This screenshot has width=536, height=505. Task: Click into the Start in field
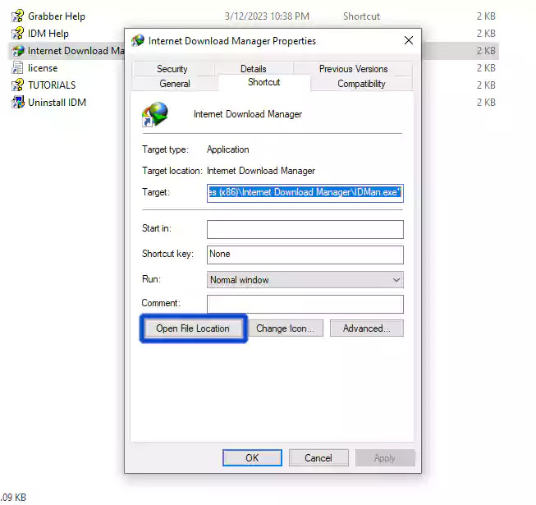(x=305, y=229)
